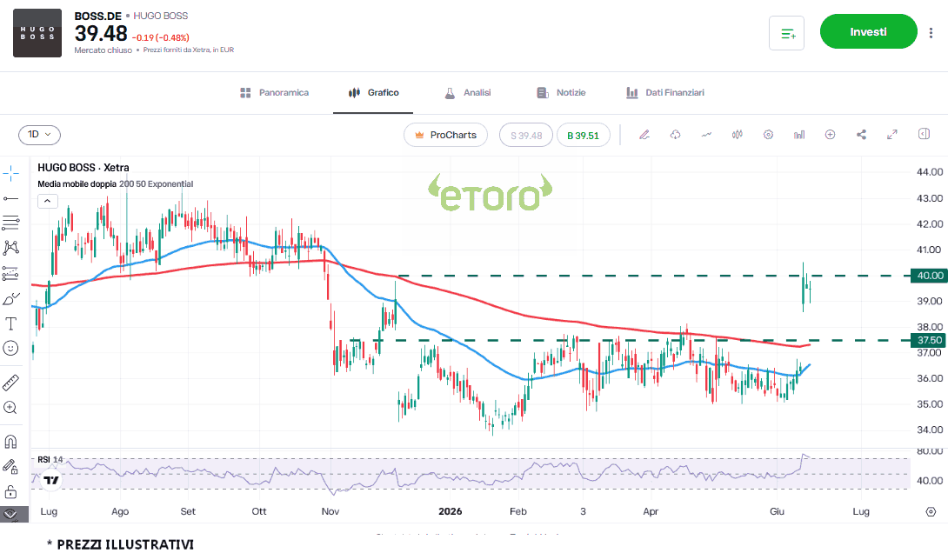Image resolution: width=948 pixels, height=553 pixels.
Task: Expand chart to fullscreen
Action: click(x=891, y=135)
